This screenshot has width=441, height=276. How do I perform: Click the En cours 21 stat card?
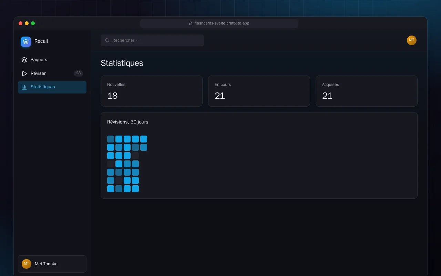(x=259, y=91)
